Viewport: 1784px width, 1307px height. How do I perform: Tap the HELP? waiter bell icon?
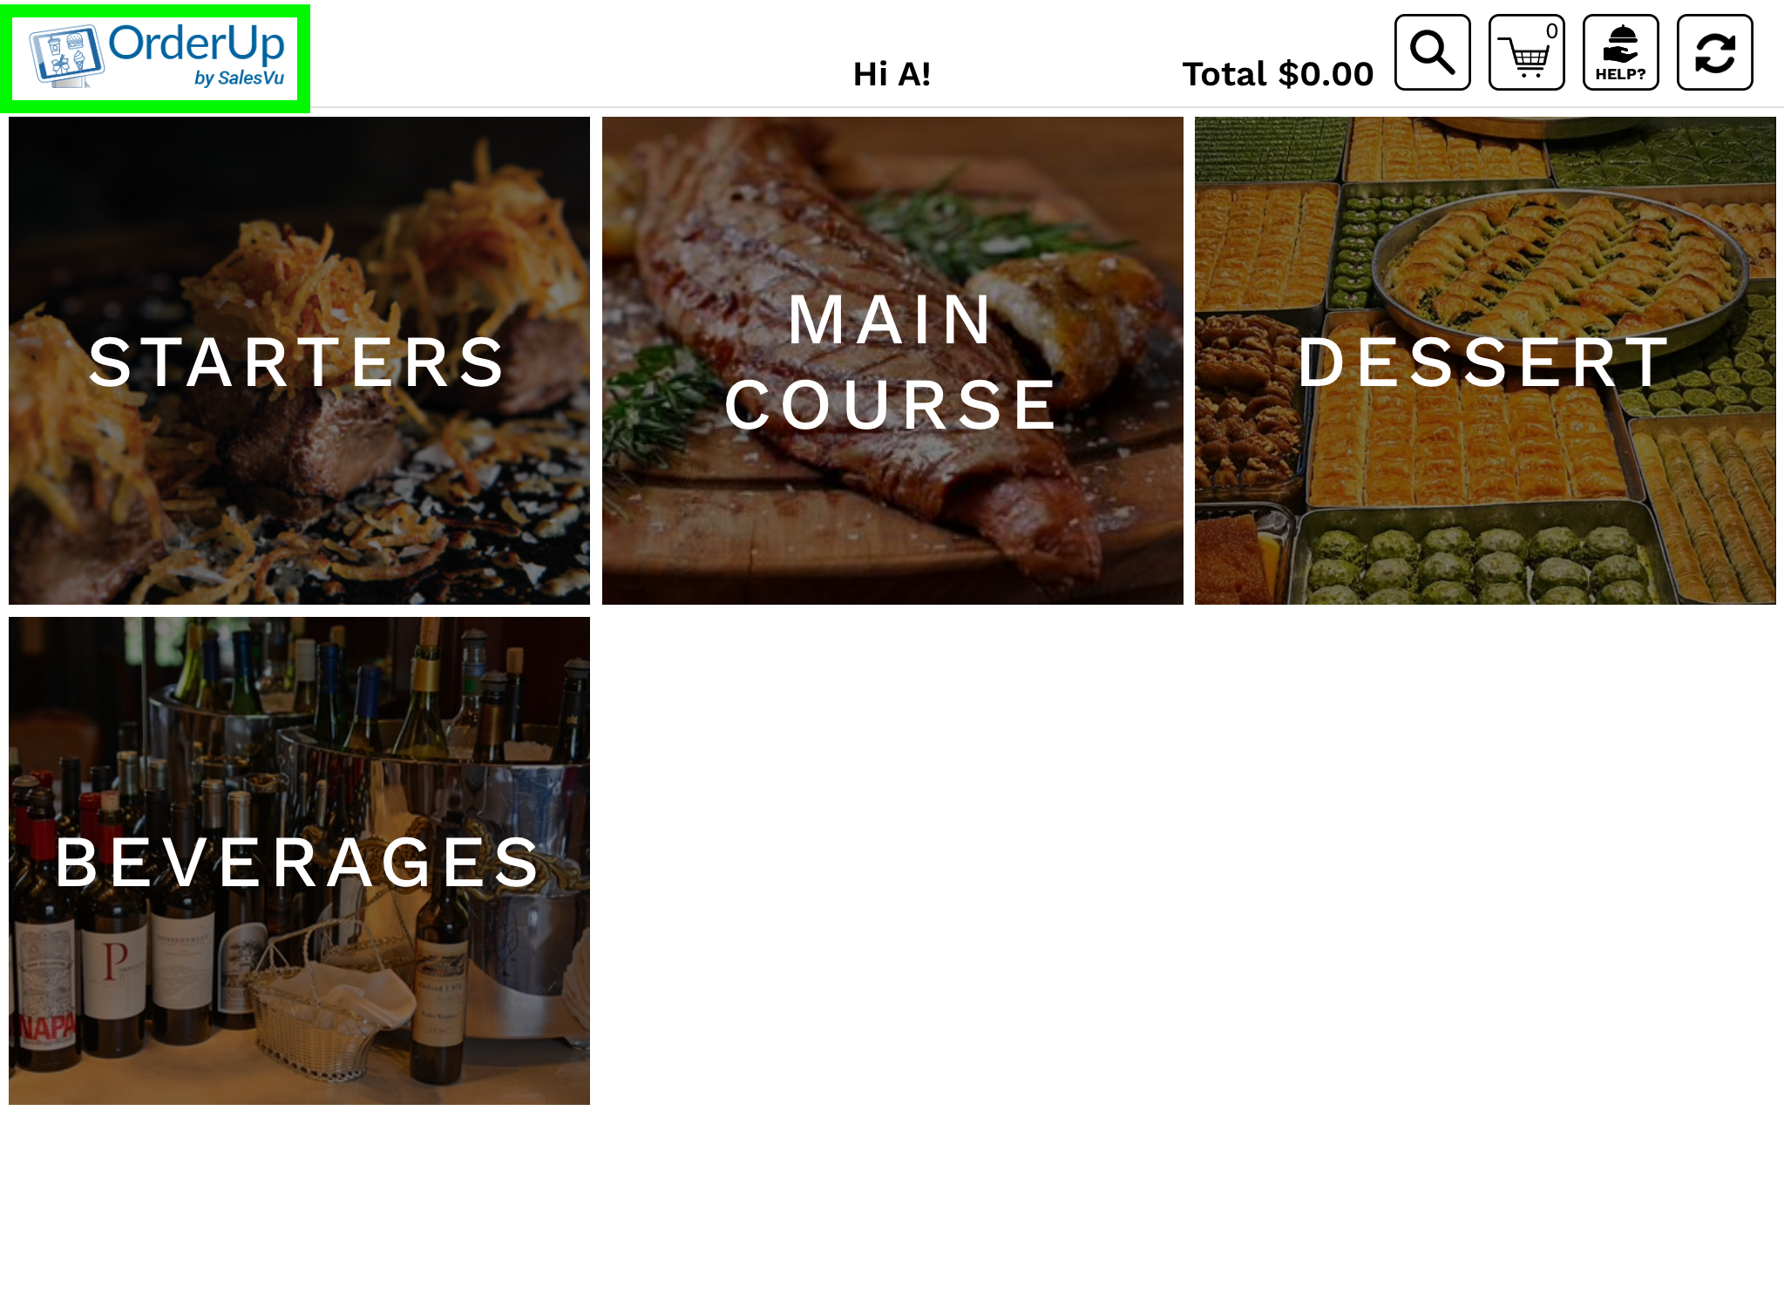(x=1620, y=52)
